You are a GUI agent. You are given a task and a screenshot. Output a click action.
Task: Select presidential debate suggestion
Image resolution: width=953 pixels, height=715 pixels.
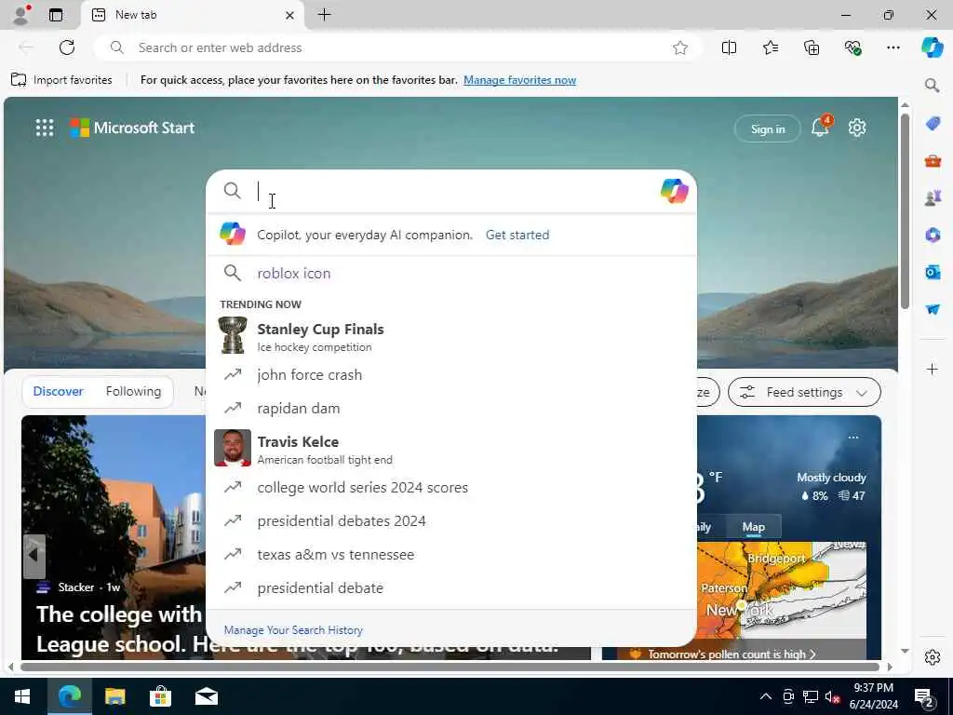(x=451, y=588)
